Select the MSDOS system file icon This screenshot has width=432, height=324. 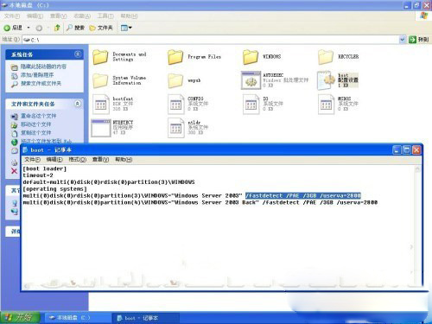click(326, 104)
